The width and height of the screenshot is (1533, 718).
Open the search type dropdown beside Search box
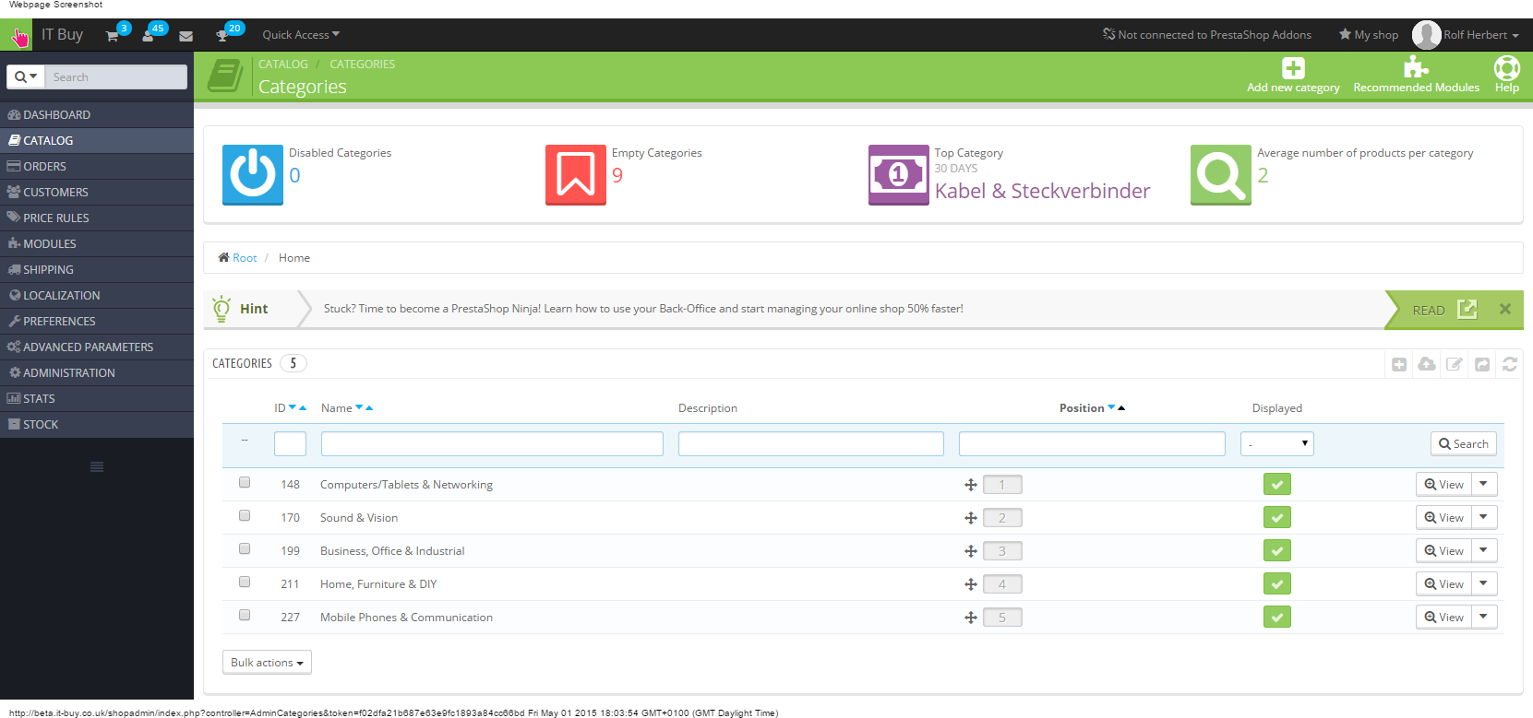click(26, 77)
